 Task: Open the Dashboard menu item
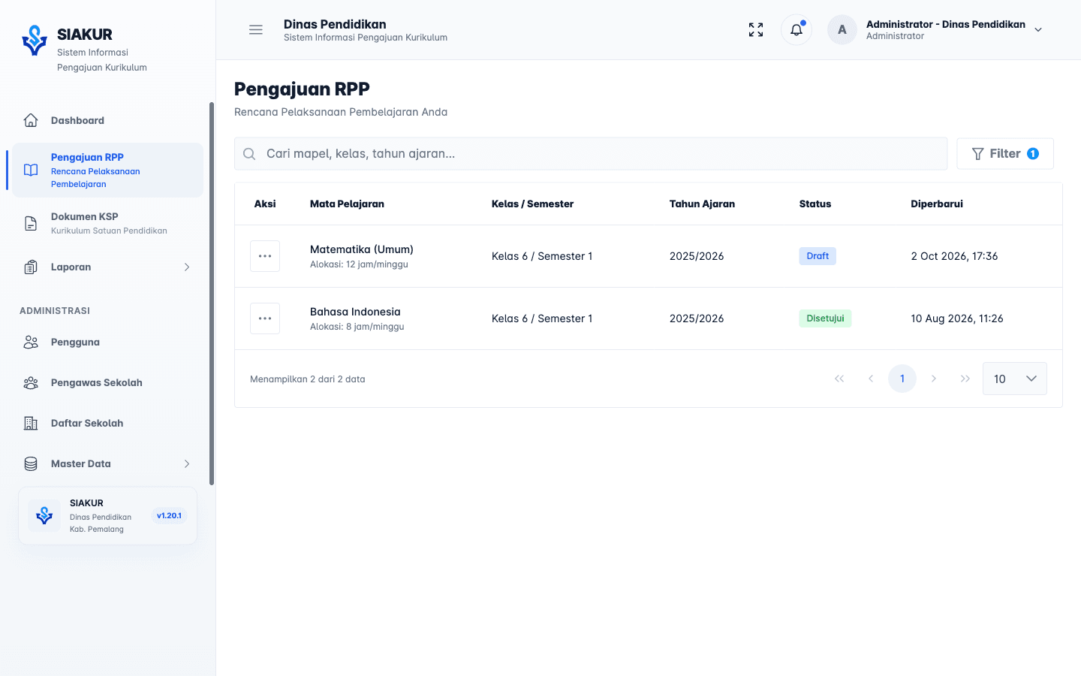click(x=107, y=120)
